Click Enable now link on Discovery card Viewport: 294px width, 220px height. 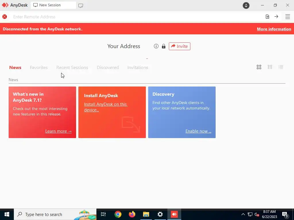pyautogui.click(x=198, y=131)
